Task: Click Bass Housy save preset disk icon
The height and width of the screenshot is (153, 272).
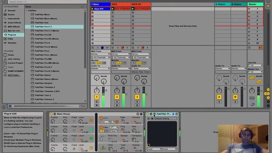Action: tap(141, 114)
